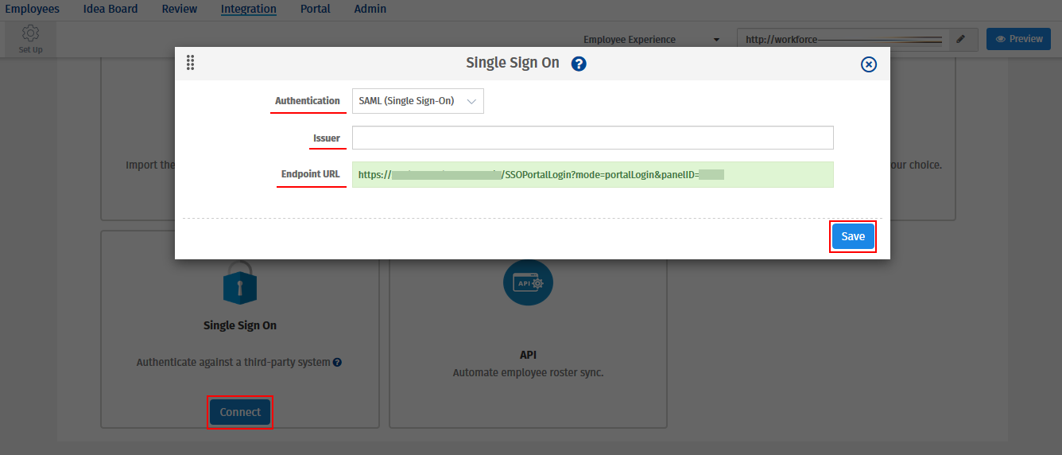Click the http://workforce URL field
Image resolution: width=1062 pixels, height=455 pixels.
(x=844, y=39)
